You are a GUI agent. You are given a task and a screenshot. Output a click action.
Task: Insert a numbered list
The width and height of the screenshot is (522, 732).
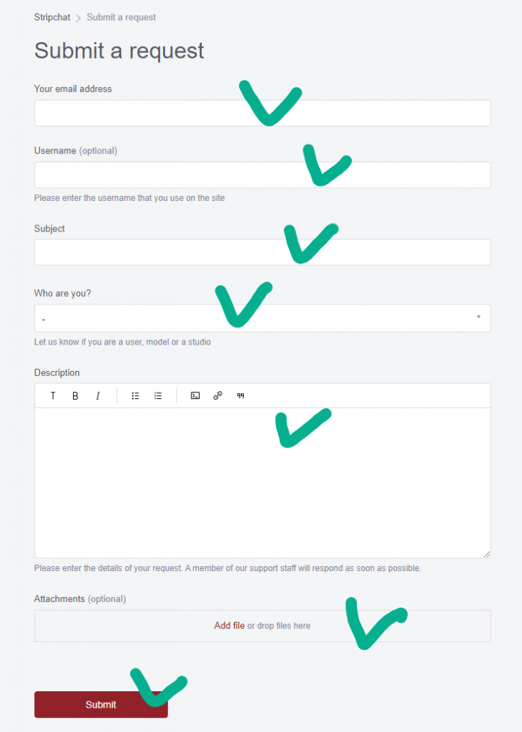click(158, 396)
